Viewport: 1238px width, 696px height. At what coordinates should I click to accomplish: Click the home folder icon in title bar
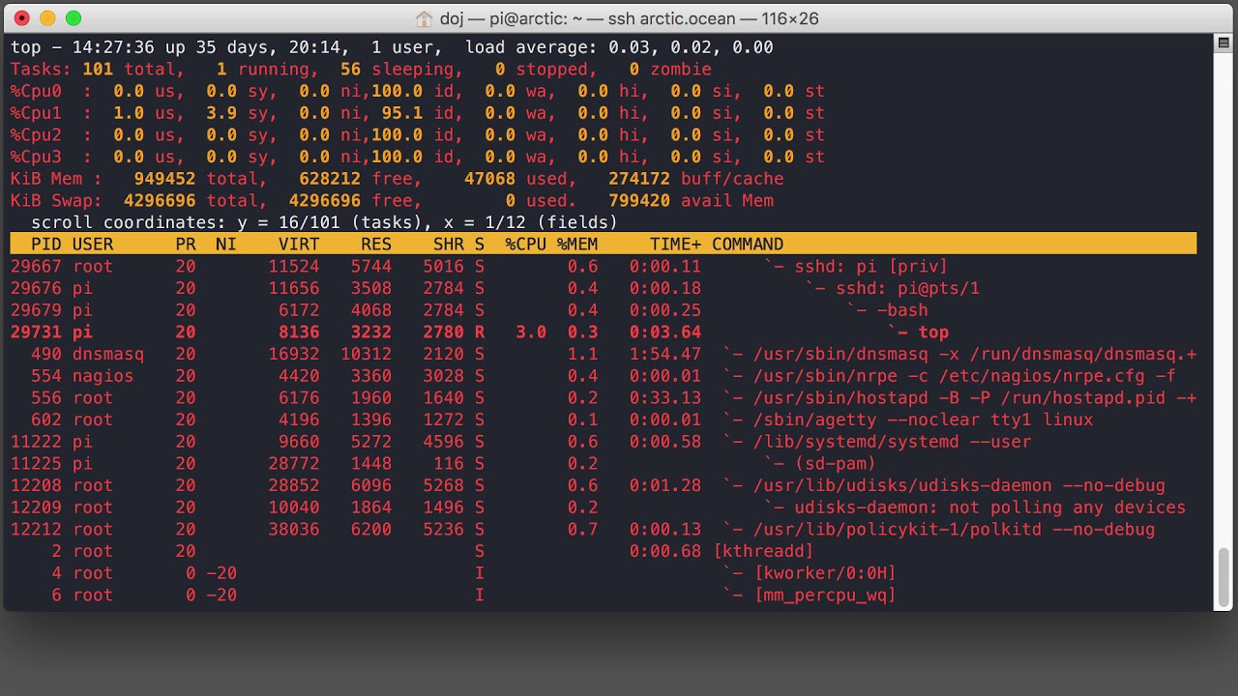424,18
